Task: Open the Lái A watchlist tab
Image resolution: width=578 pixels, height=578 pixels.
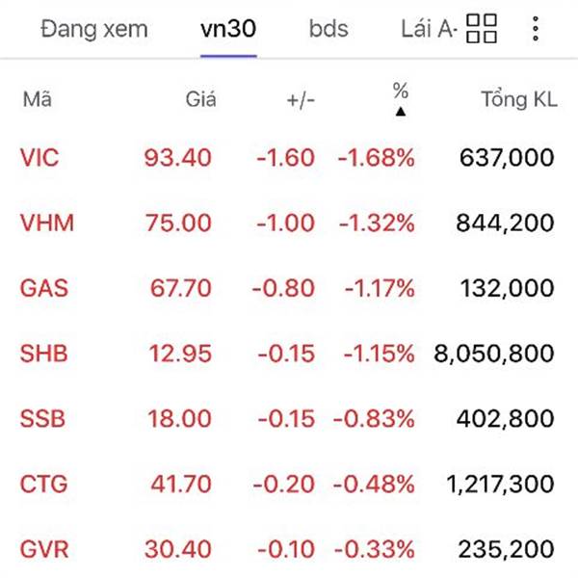Action: [429, 29]
